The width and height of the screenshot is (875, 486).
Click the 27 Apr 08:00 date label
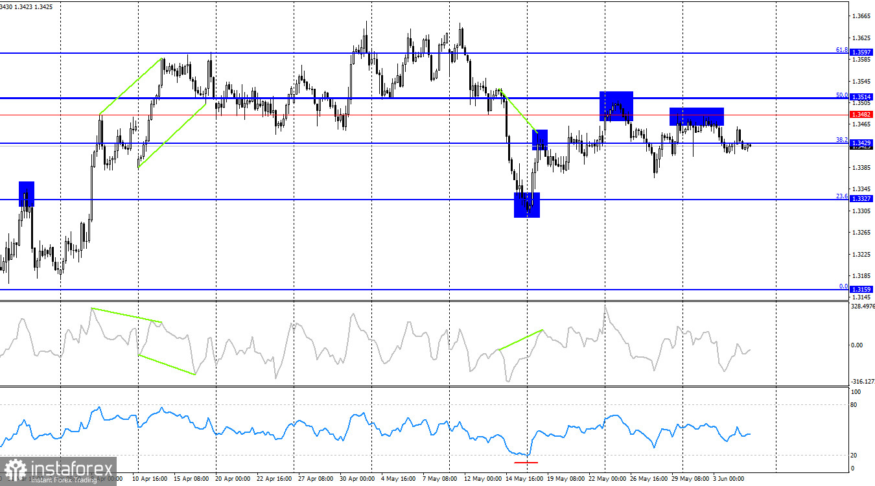tap(315, 479)
